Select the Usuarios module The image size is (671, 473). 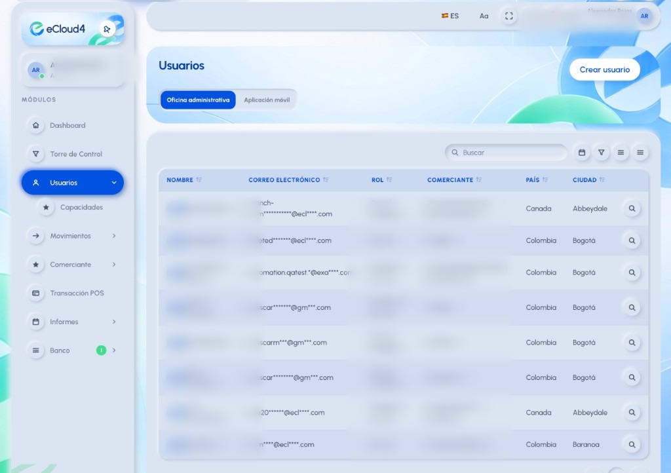click(73, 183)
